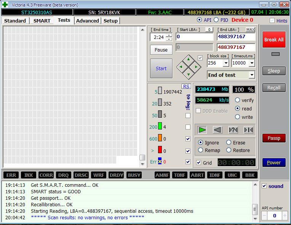Open the Advanced tab
Viewport: 291px width, 225px height.
click(x=87, y=21)
